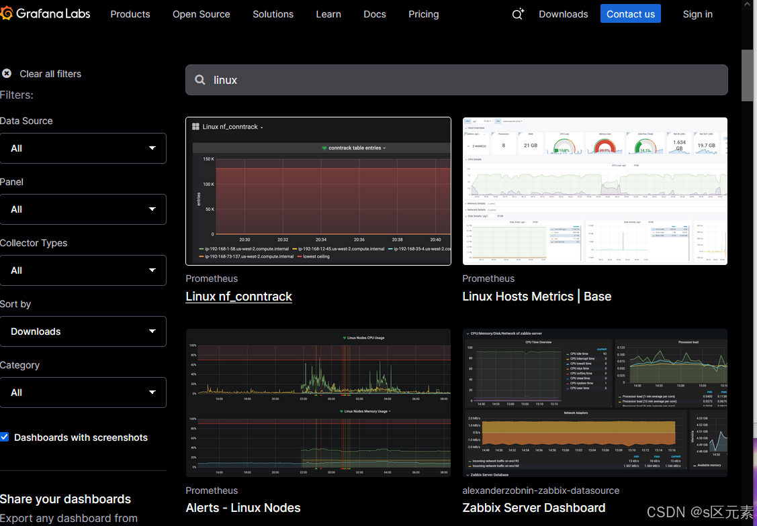757x526 pixels.
Task: Open Alerts - Linux Nodes title
Action: [x=243, y=508]
